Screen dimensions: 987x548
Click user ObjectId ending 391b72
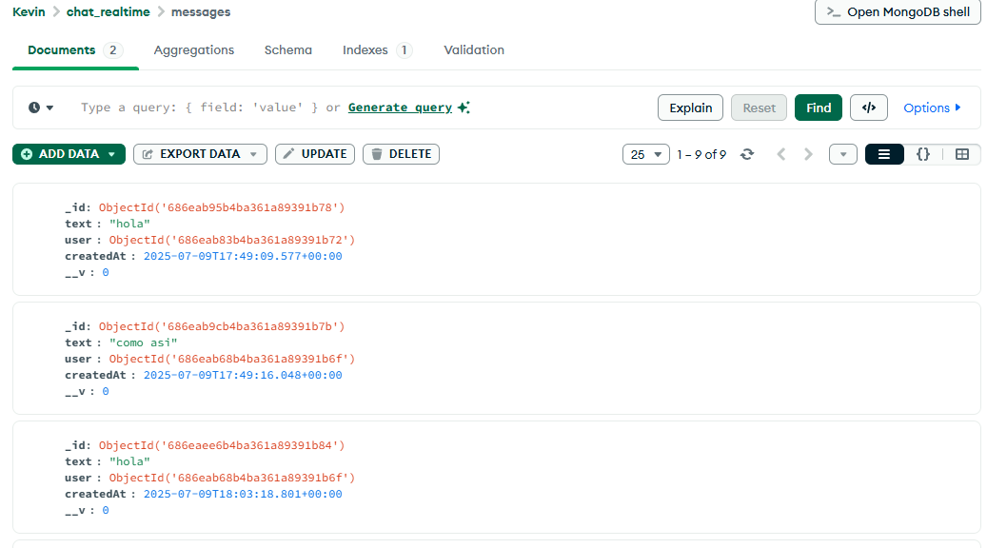[232, 240]
